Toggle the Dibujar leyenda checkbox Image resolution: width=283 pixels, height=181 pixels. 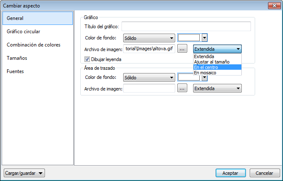pos(87,59)
